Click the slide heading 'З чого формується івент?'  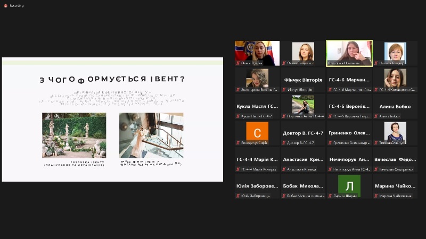point(112,80)
